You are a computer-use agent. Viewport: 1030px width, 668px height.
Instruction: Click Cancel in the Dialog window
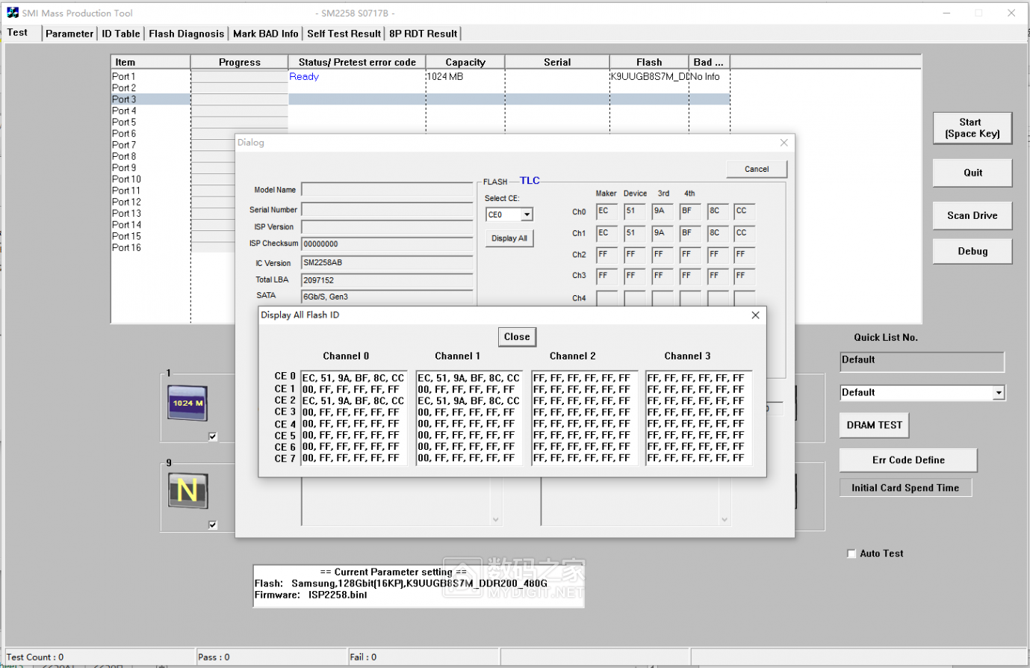coord(757,169)
